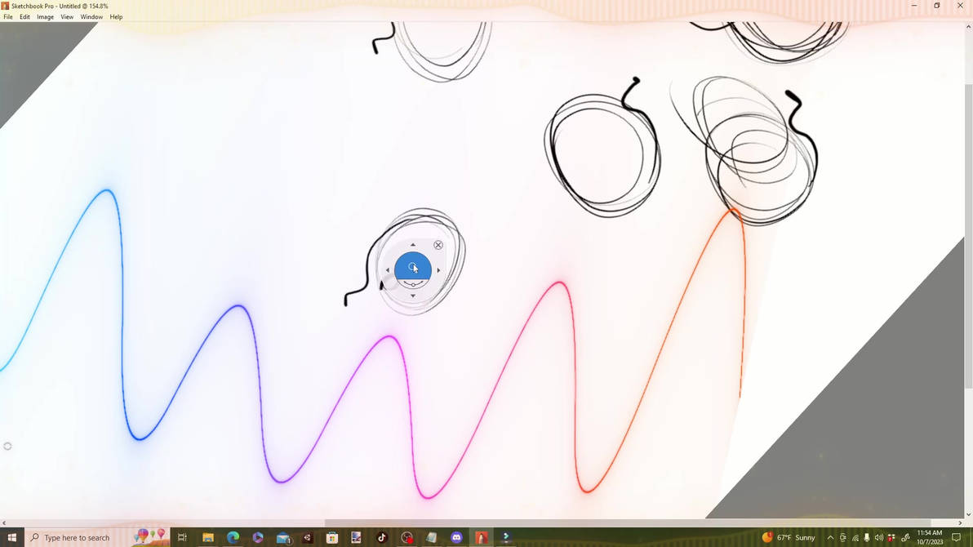This screenshot has width=973, height=547.
Task: Click the Windows Start button
Action: point(11,537)
